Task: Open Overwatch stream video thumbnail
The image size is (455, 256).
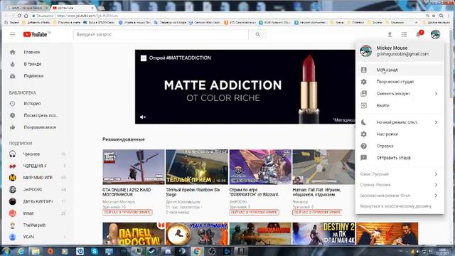Action: point(260,167)
